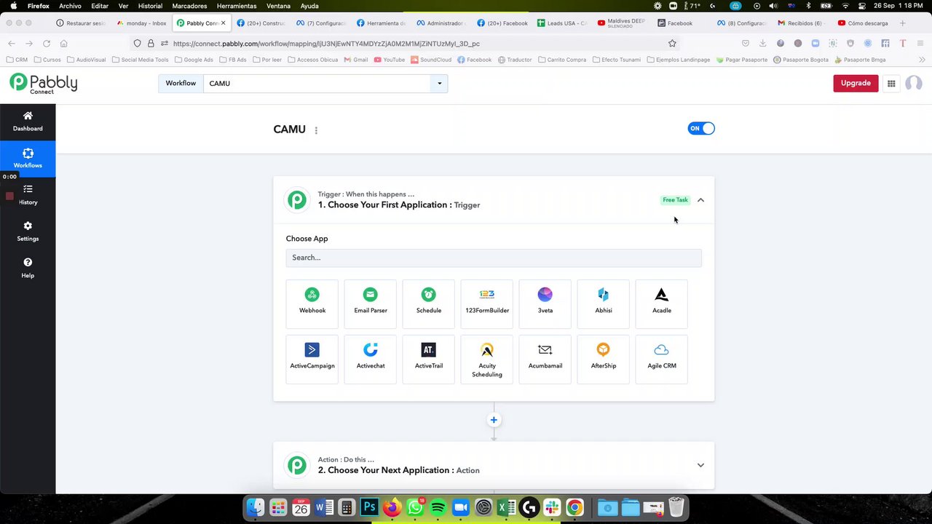Open the YouTube bookmark
The height and width of the screenshot is (524, 932).
[390, 60]
